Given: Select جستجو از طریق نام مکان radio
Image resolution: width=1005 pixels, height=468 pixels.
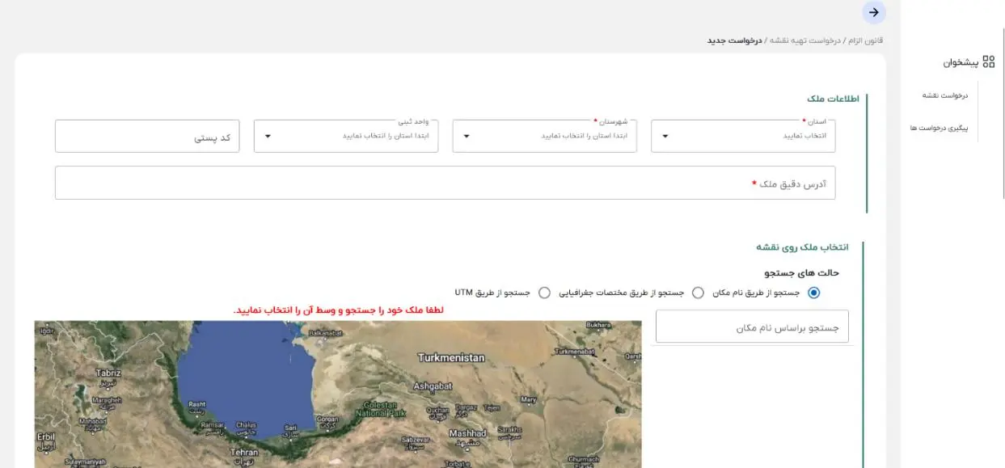Looking at the screenshot, I should (813, 293).
